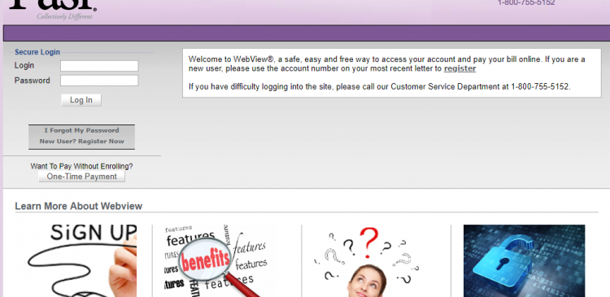Open the benefits magnifying glass image
The image size is (610, 297).
point(216,261)
